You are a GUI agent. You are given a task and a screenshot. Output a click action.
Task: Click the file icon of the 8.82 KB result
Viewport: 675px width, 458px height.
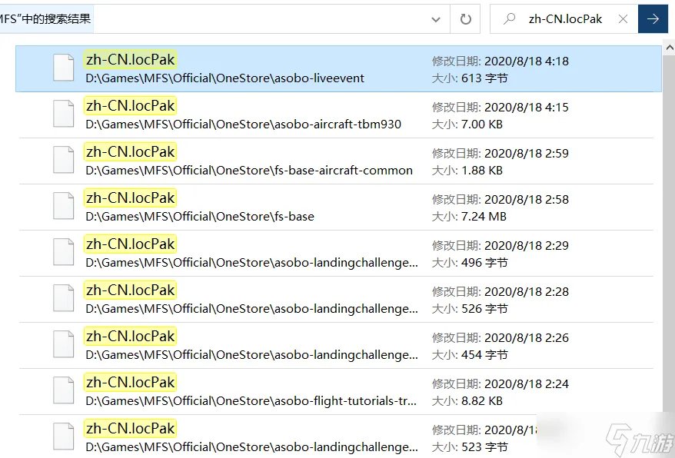[x=64, y=391]
